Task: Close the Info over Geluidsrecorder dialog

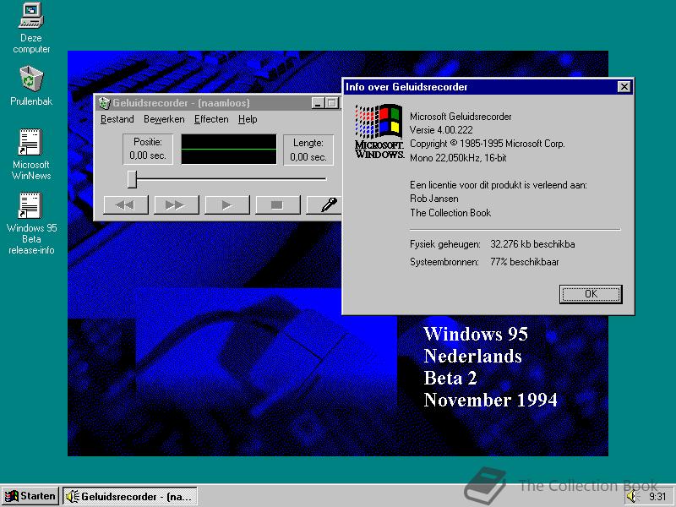Action: (624, 87)
